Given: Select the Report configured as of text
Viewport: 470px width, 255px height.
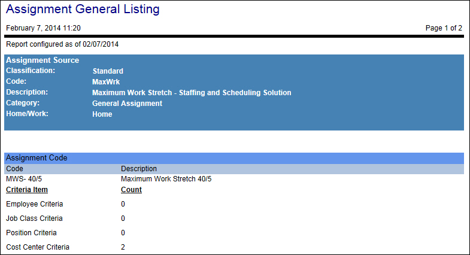Looking at the screenshot, I should point(66,44).
